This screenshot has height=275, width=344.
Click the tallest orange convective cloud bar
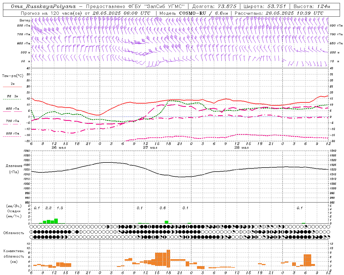(169, 259)
